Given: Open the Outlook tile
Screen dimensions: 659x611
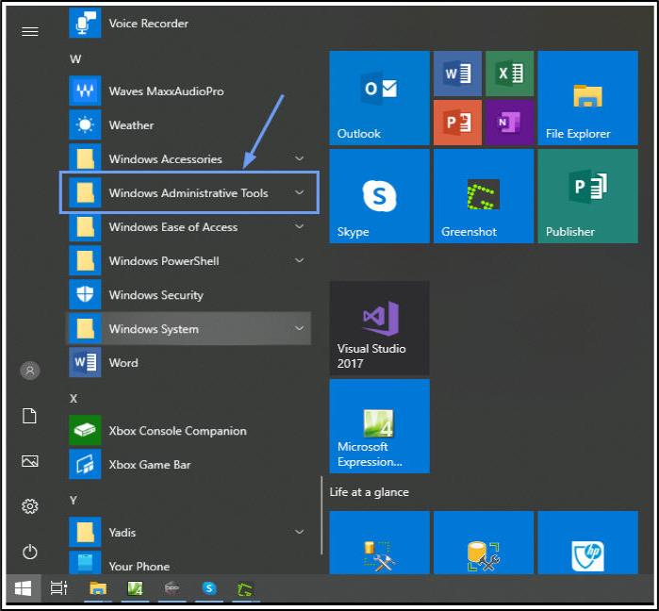Looking at the screenshot, I should pos(379,98).
